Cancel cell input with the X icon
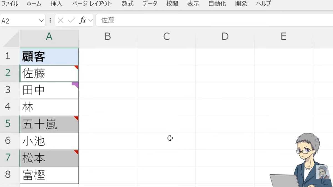 pyautogui.click(x=60, y=20)
